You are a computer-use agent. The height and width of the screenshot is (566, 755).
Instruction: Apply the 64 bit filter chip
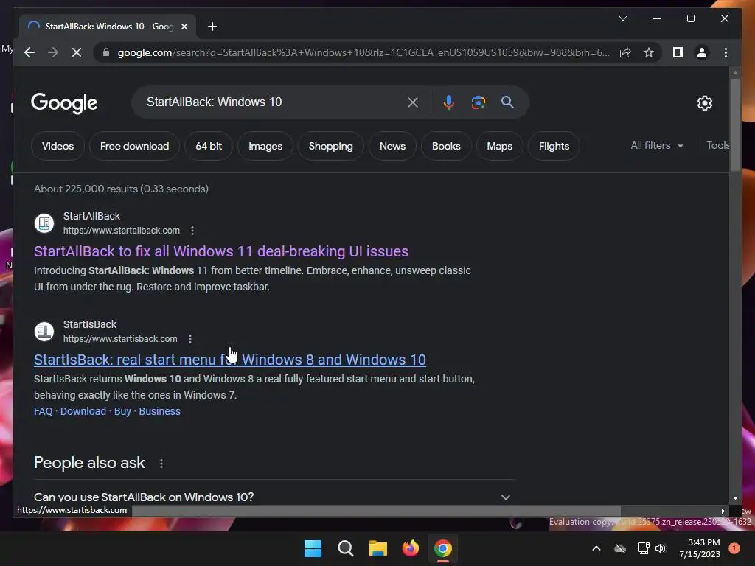pyautogui.click(x=209, y=146)
